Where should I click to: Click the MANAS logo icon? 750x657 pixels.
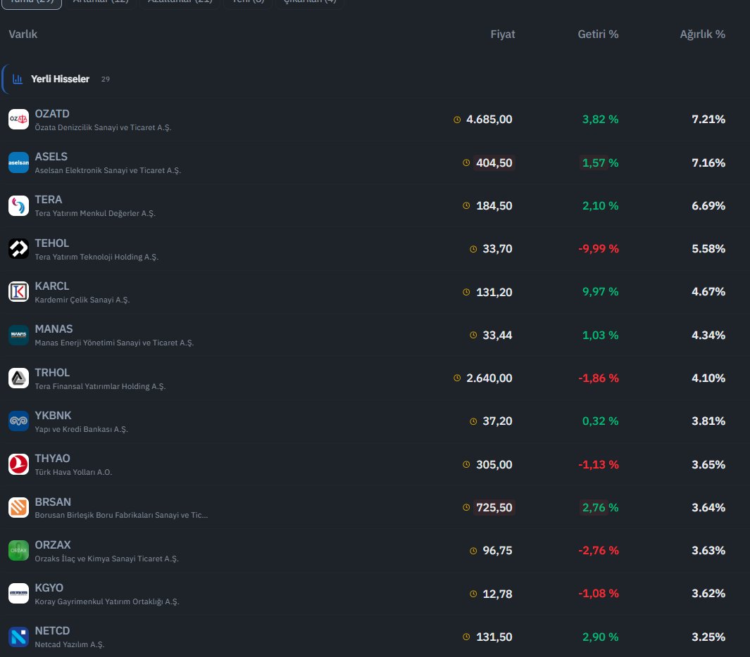coord(18,335)
